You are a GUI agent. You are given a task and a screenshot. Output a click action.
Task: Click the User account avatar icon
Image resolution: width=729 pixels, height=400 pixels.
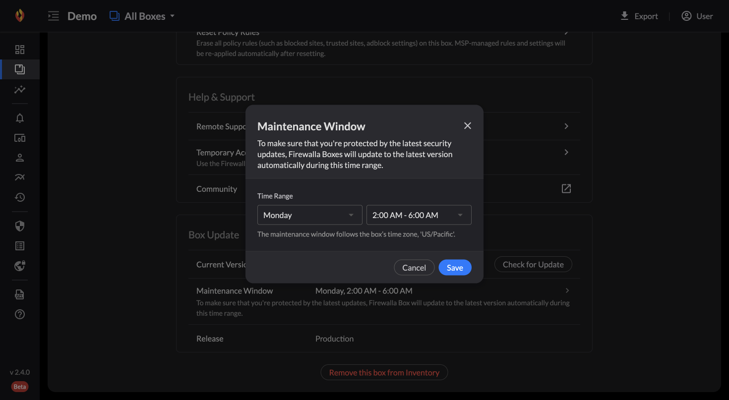click(x=686, y=16)
